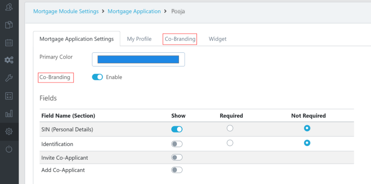Enable Show toggle for Identification
This screenshot has height=184, width=371.
[x=177, y=144]
